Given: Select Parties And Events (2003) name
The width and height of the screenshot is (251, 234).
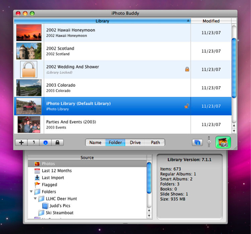Looking at the screenshot, I should [71, 122].
